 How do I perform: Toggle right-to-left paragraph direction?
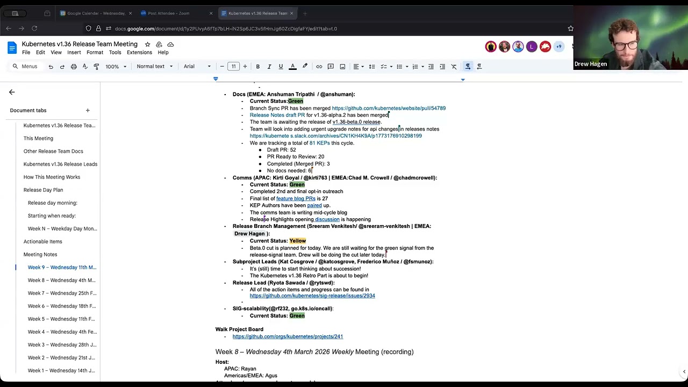(x=479, y=67)
